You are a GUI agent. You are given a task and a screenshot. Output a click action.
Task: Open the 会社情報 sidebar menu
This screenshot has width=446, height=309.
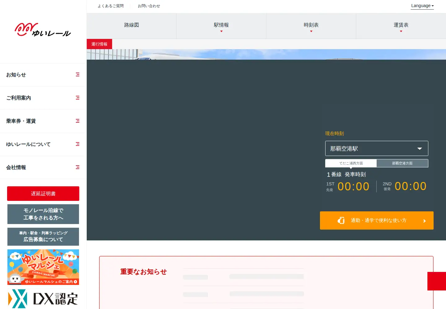click(43, 167)
